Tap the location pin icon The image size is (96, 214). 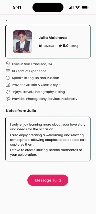coord(8,64)
